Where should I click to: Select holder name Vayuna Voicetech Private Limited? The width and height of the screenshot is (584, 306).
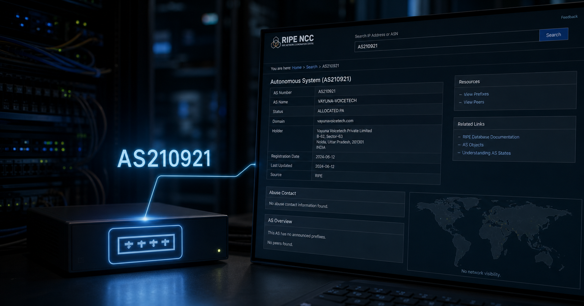point(344,131)
